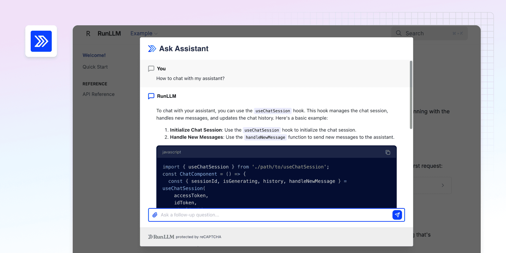Click the idToken code line

(185, 203)
